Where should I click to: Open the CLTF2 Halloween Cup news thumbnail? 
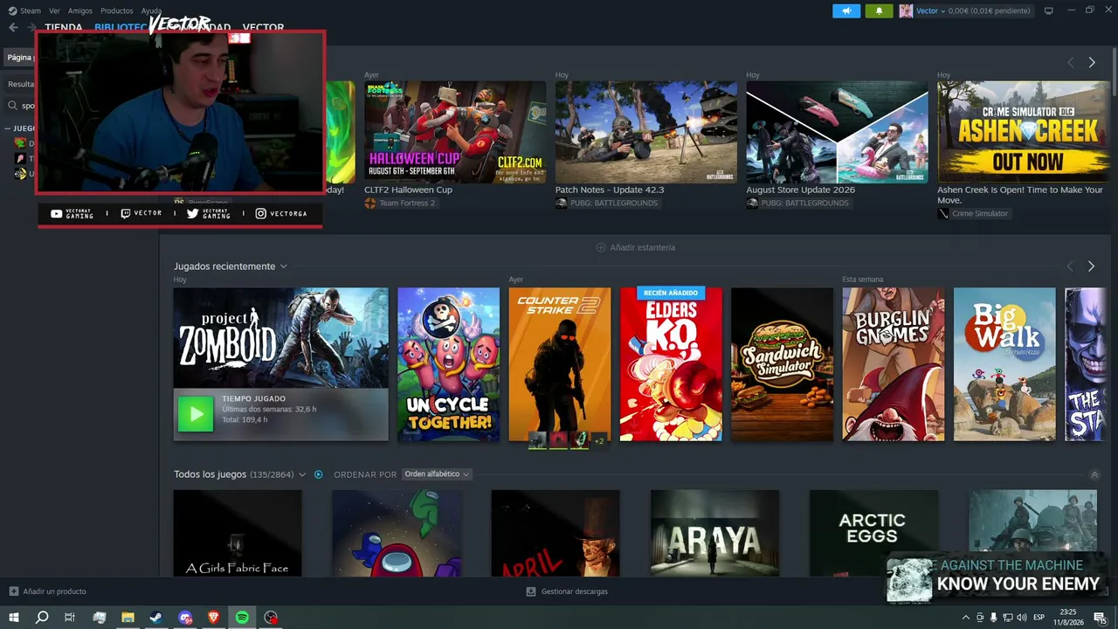455,132
